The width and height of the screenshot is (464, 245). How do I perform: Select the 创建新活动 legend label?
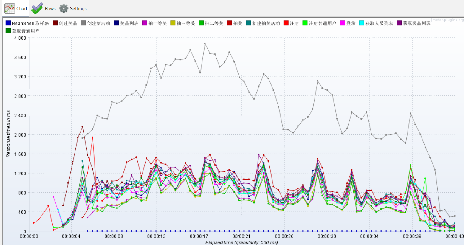point(99,23)
